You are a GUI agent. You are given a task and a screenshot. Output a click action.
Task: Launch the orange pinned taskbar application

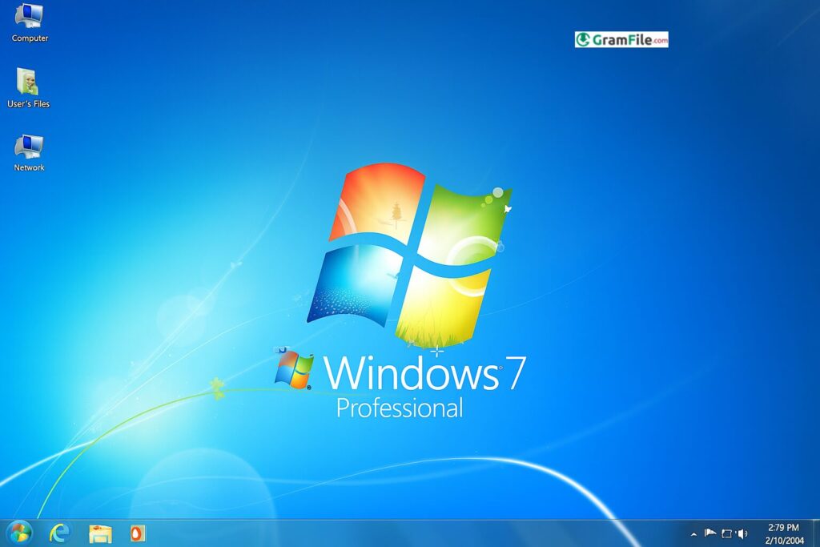tap(136, 532)
